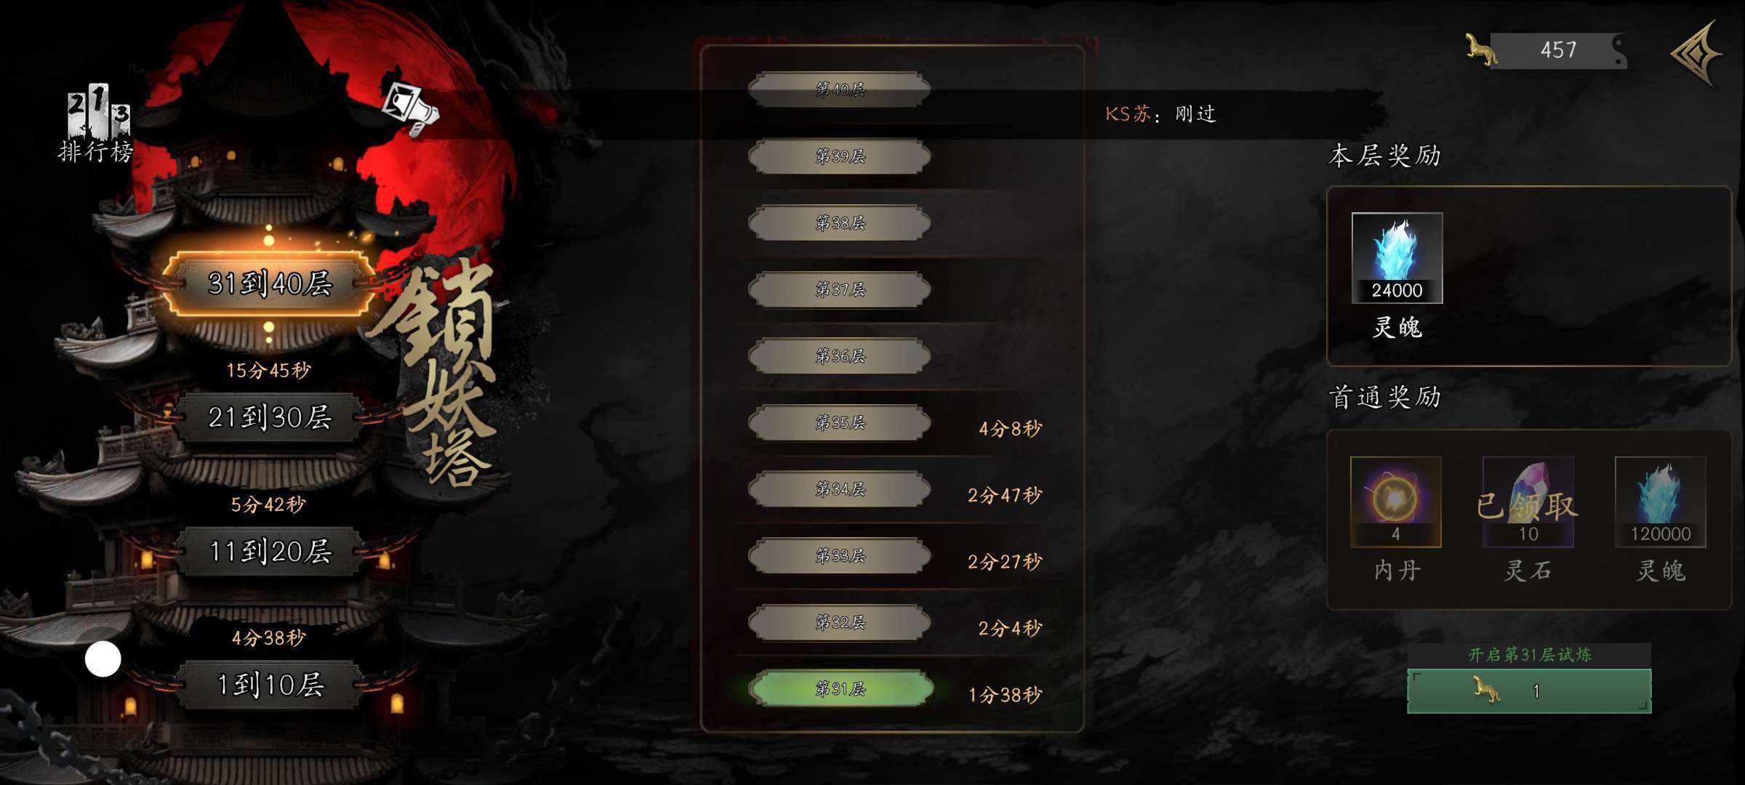Tap the claimed 灵石 reward icon

1528,502
